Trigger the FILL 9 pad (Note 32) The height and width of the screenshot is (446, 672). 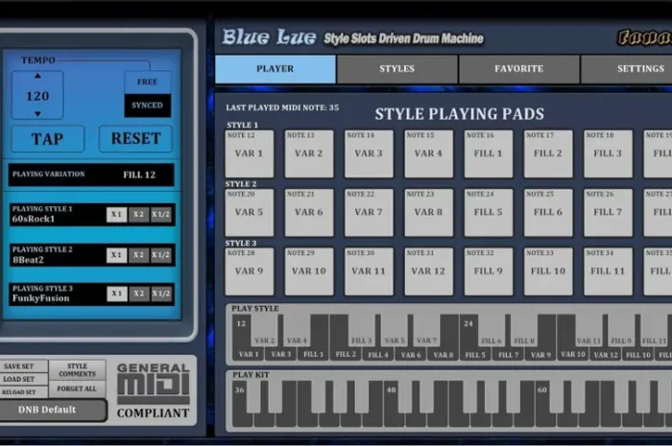tap(488, 271)
